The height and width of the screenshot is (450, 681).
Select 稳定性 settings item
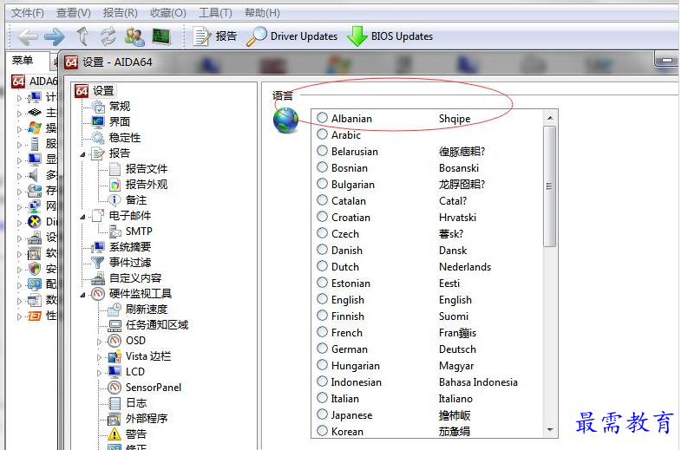click(125, 138)
